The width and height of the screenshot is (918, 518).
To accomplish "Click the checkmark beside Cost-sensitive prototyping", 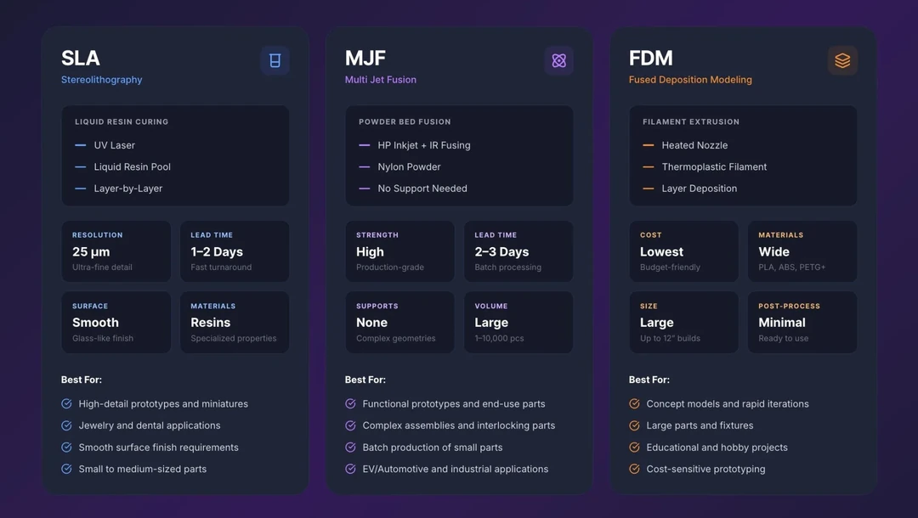I will 635,468.
